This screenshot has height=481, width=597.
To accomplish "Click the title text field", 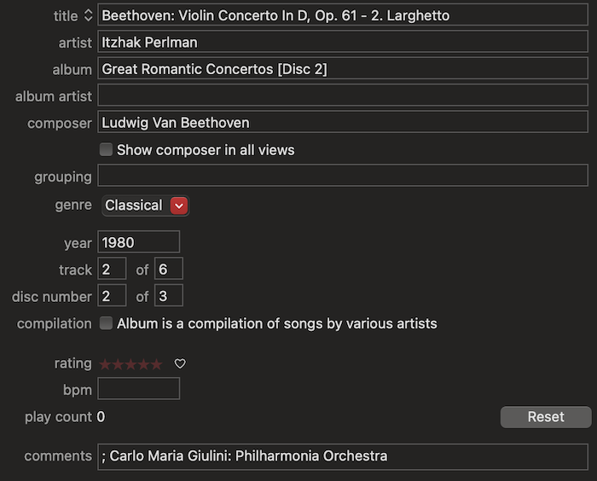I will click(x=342, y=15).
